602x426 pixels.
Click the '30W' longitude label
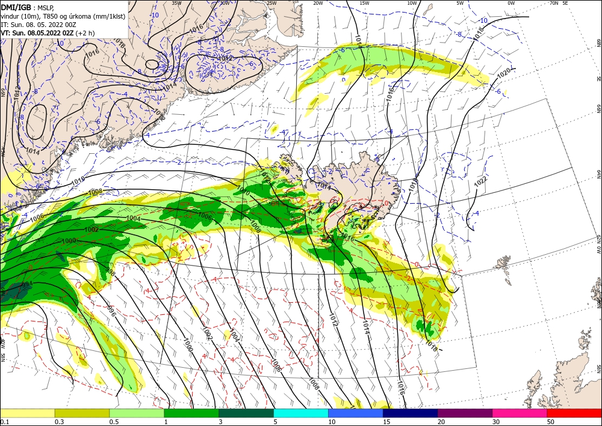click(225, 3)
